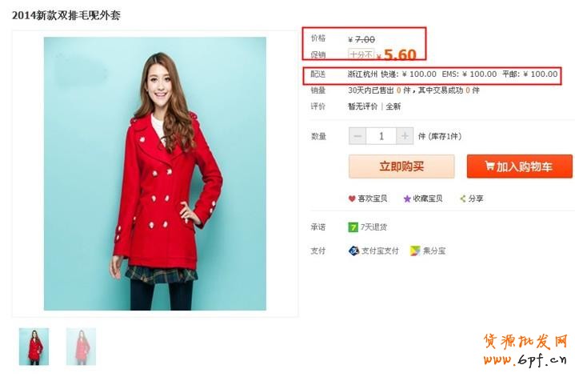This screenshot has width=575, height=377.
Task: Click the 十分不 promotion tag
Action: pos(361,54)
